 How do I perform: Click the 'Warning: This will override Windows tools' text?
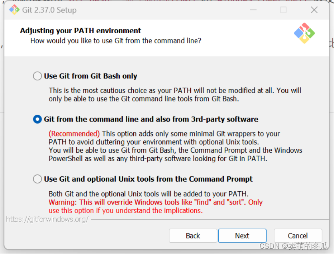coord(156,202)
